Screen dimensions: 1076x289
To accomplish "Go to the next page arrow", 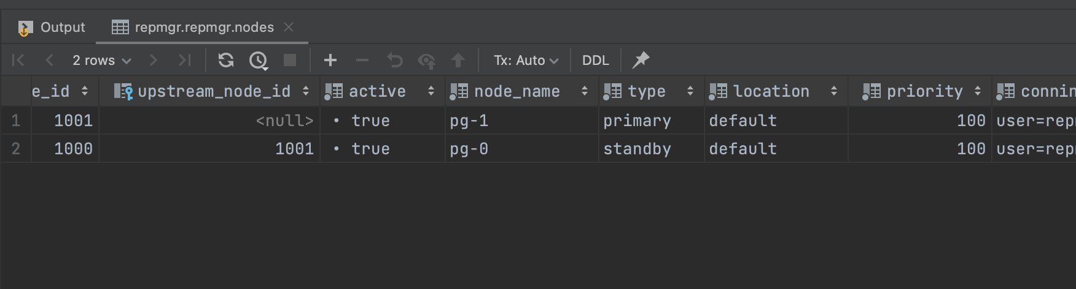I will (154, 60).
